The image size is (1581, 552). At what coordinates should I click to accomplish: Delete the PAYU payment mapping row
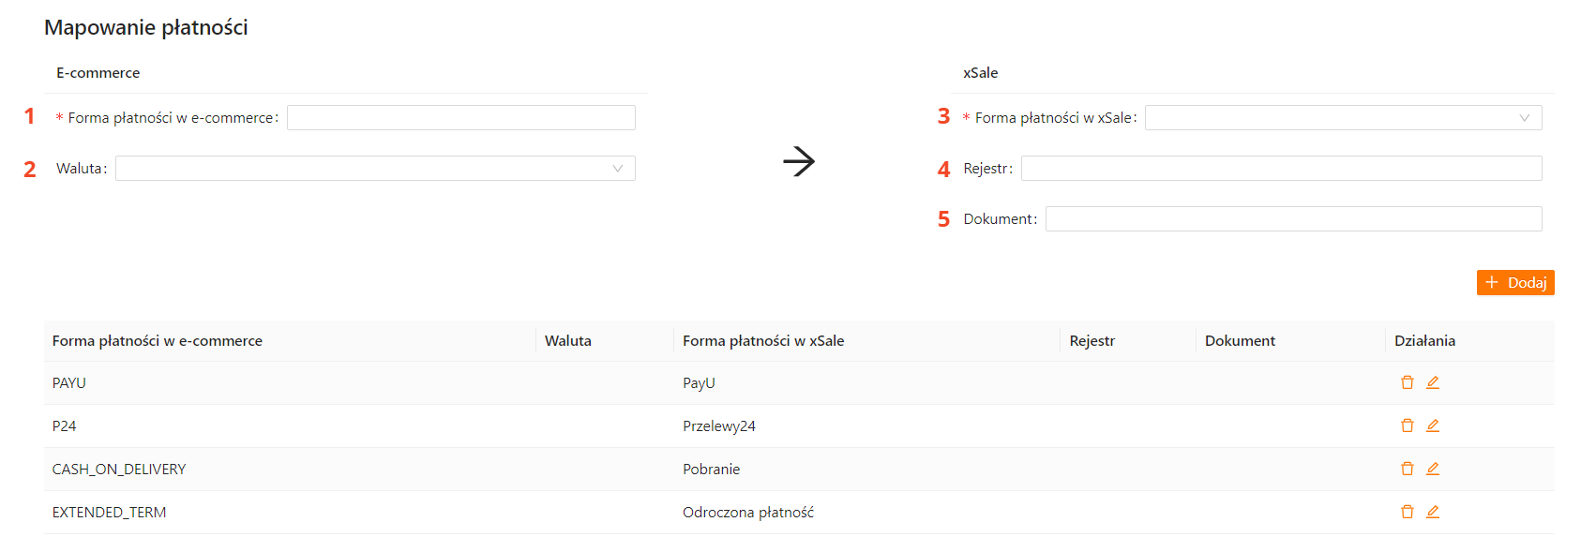click(x=1407, y=382)
